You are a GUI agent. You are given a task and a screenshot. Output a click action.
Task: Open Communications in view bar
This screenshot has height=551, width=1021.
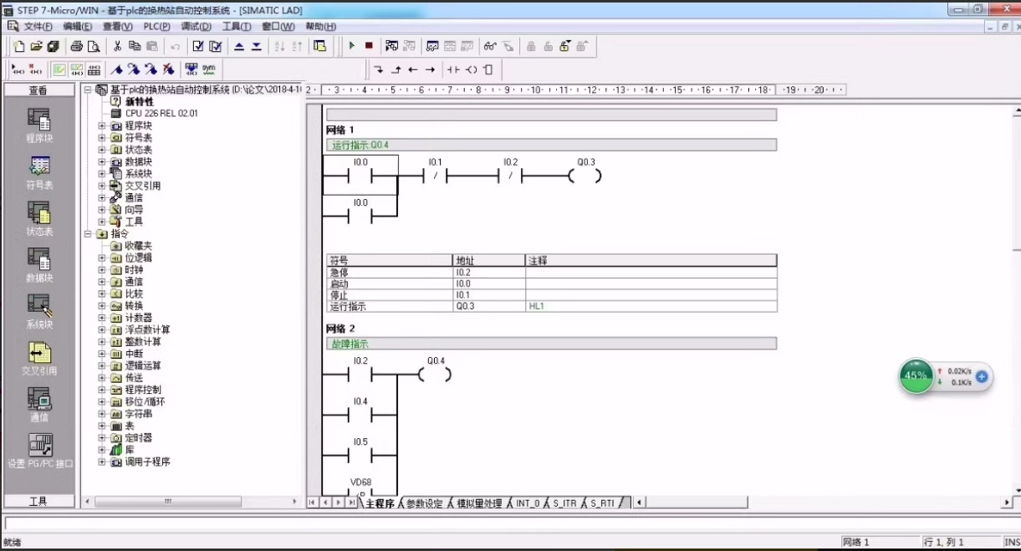(38, 406)
